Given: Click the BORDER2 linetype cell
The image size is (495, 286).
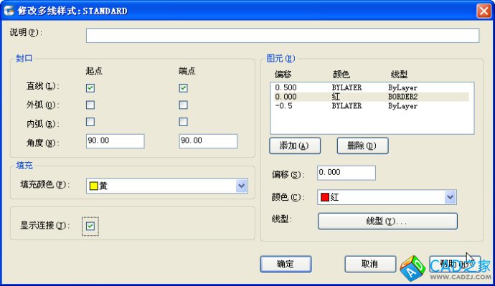Looking at the screenshot, I should (403, 97).
